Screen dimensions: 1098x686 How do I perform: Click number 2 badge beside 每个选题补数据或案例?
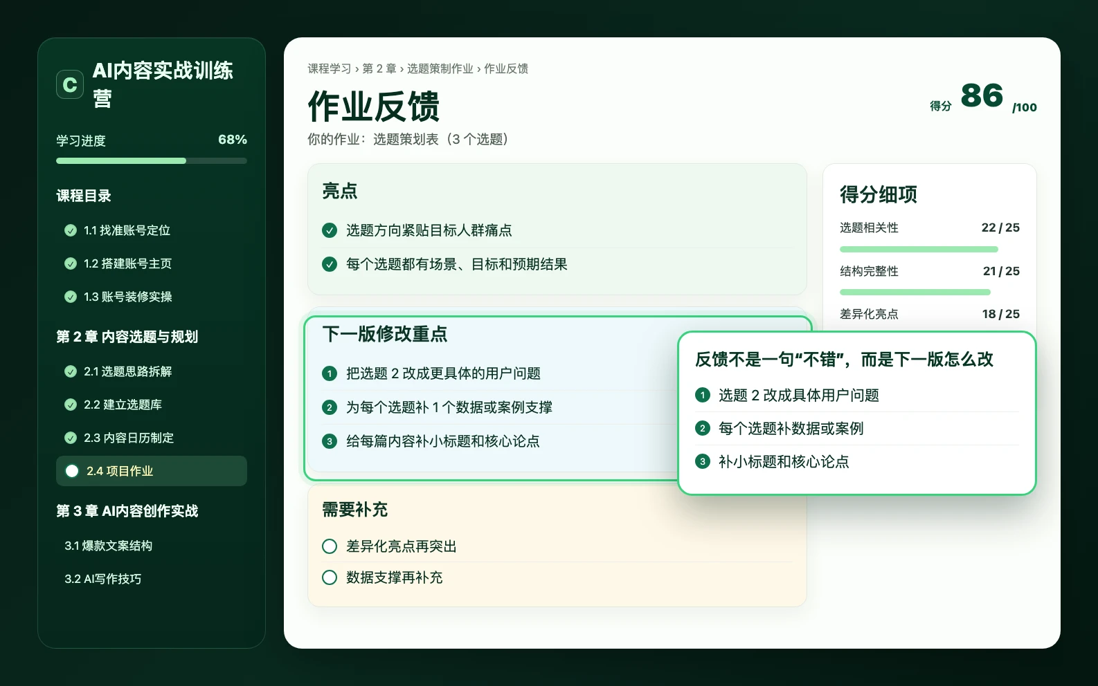[x=703, y=428]
